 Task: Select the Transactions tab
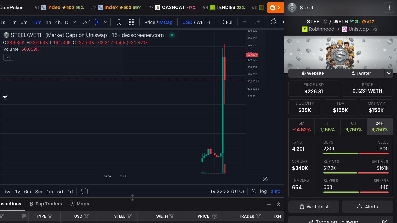tap(10, 204)
